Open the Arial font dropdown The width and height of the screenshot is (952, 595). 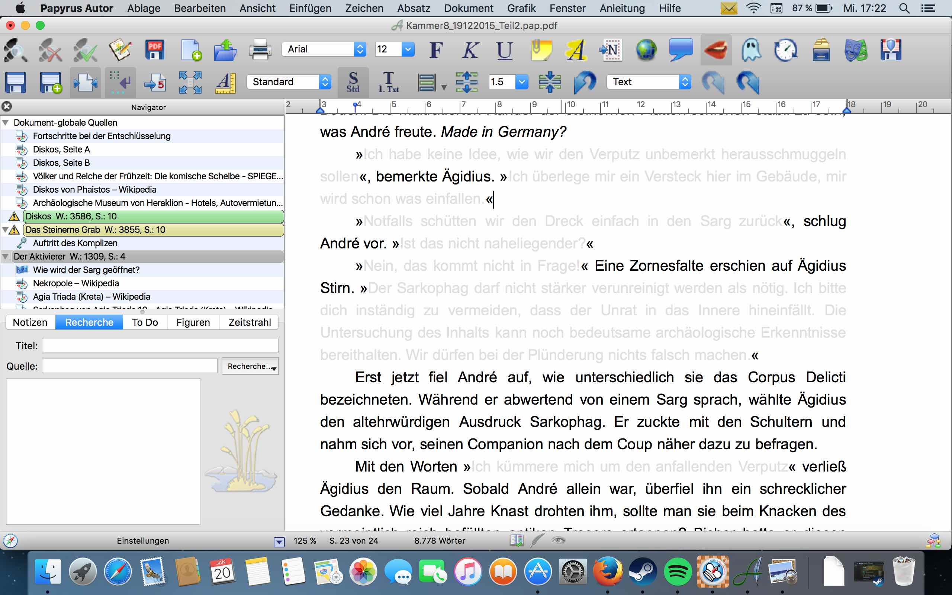(324, 49)
